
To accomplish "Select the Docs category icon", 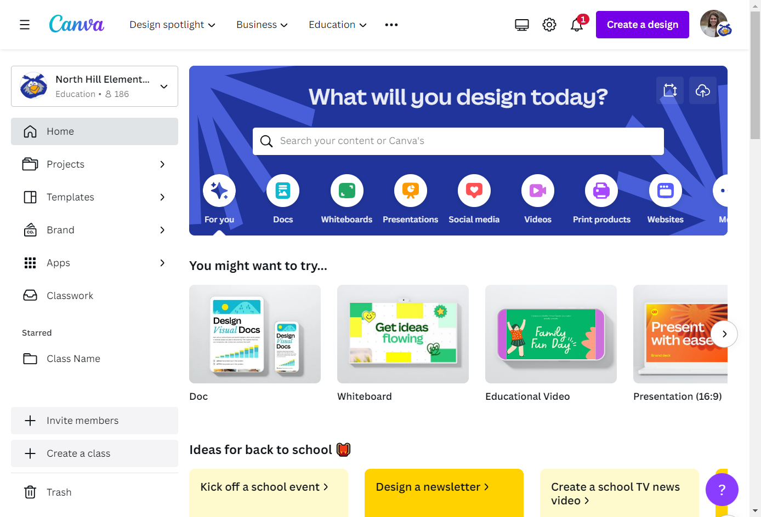I will [283, 191].
